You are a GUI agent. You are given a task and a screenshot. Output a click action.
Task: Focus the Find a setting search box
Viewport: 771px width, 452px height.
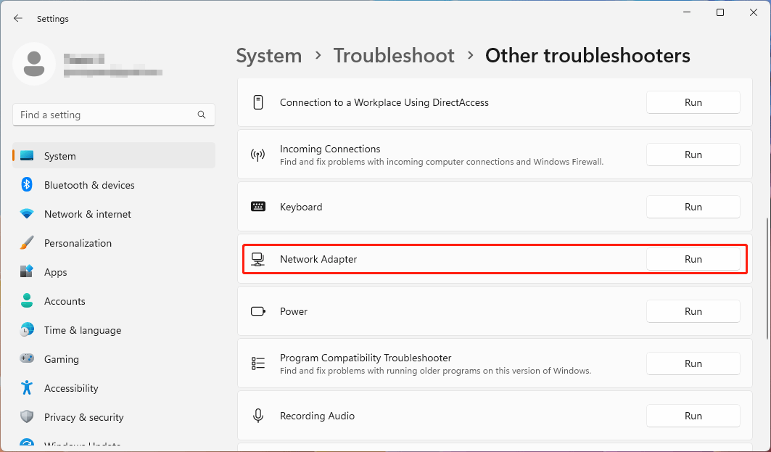point(114,115)
